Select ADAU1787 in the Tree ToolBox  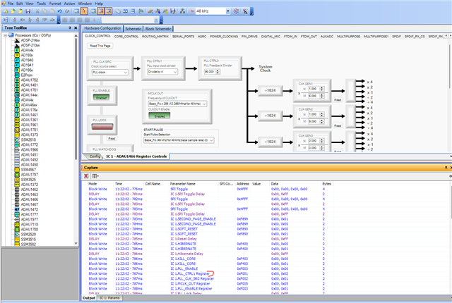point(29,175)
